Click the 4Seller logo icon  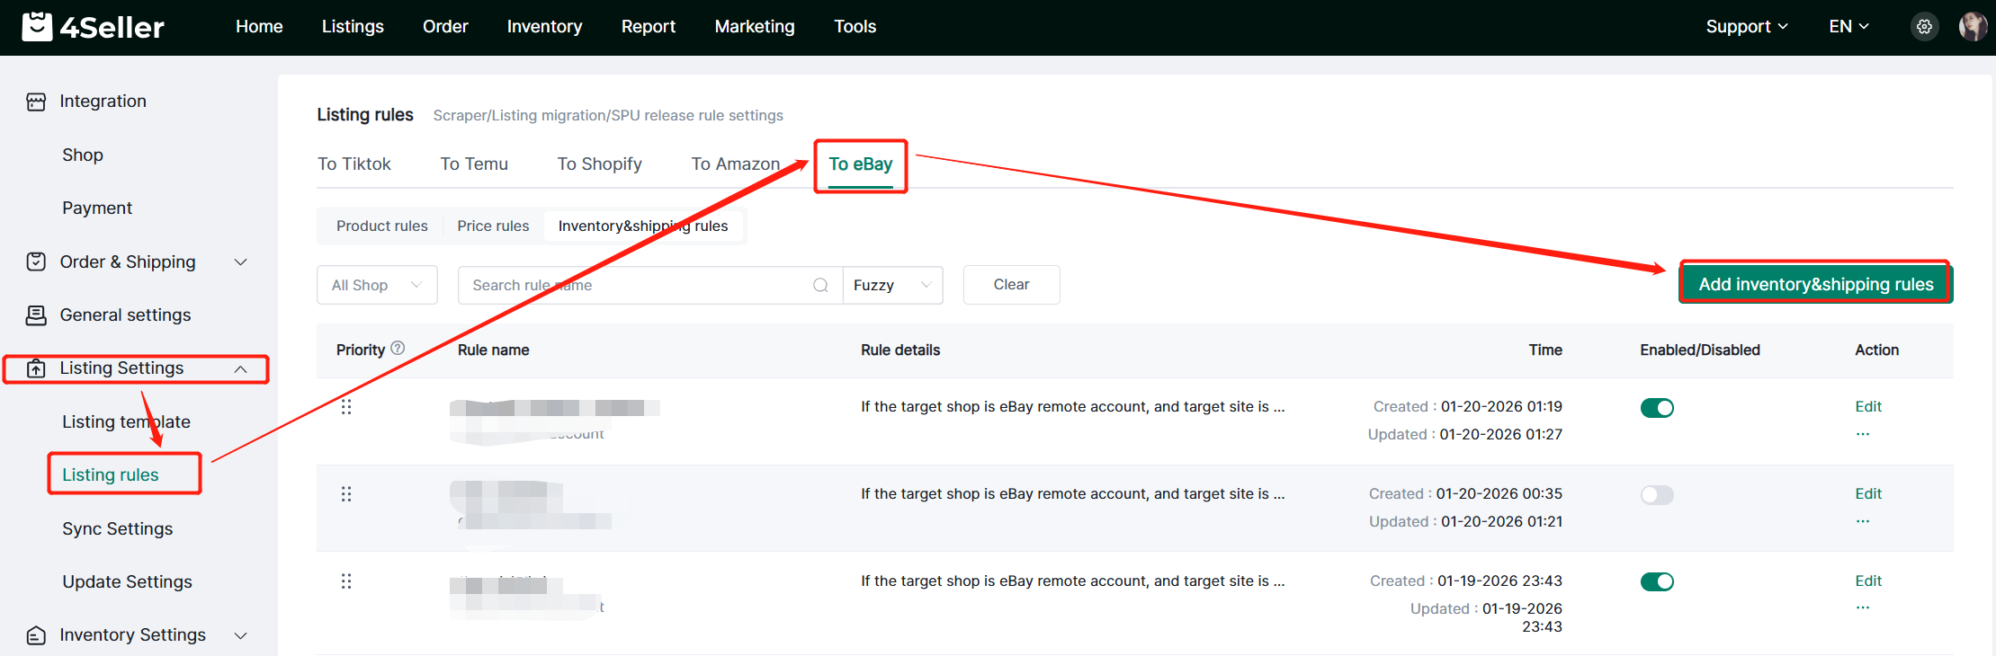(x=37, y=27)
